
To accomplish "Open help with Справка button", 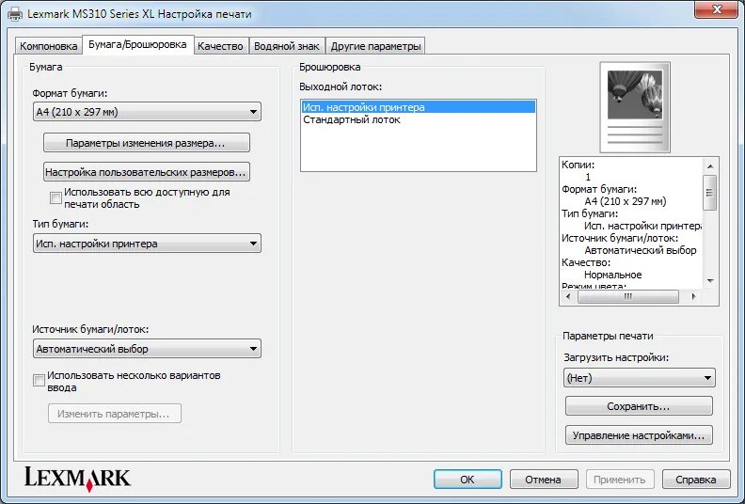I will click(x=696, y=480).
